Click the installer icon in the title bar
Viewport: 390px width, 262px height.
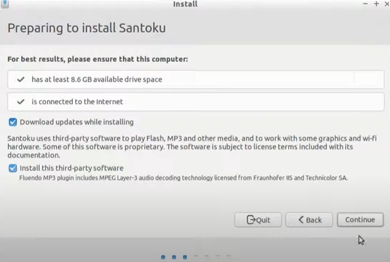(x=5, y=4)
